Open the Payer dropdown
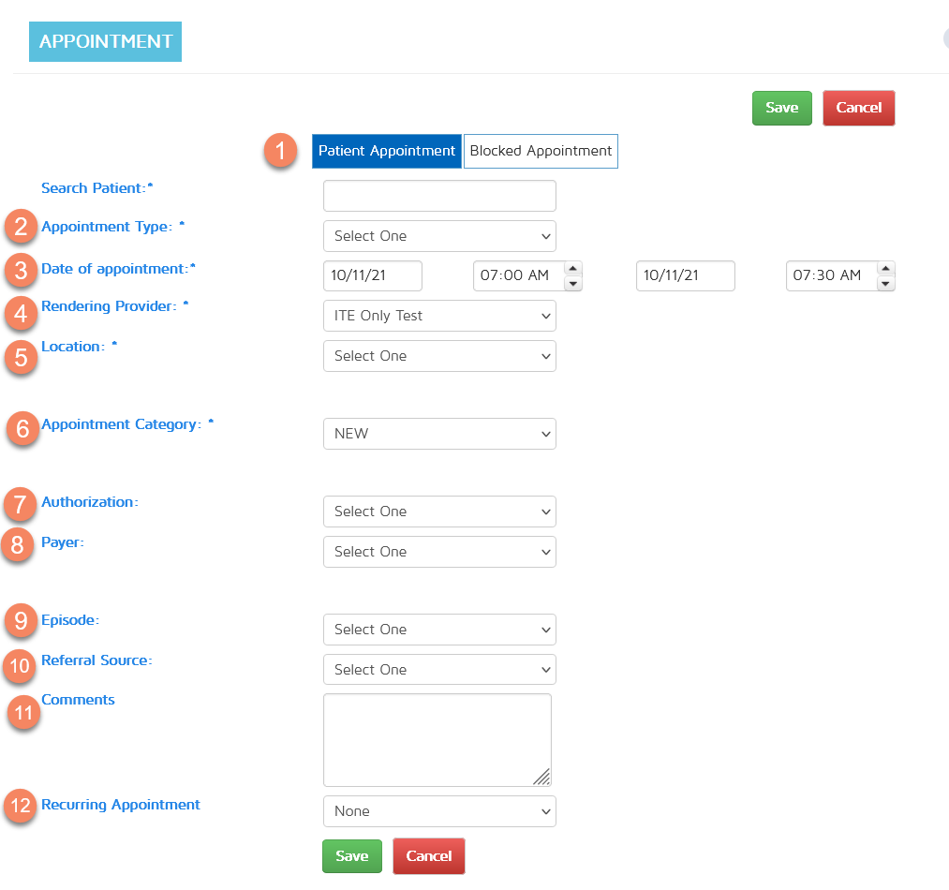This screenshot has width=949, height=890. pyautogui.click(x=439, y=552)
